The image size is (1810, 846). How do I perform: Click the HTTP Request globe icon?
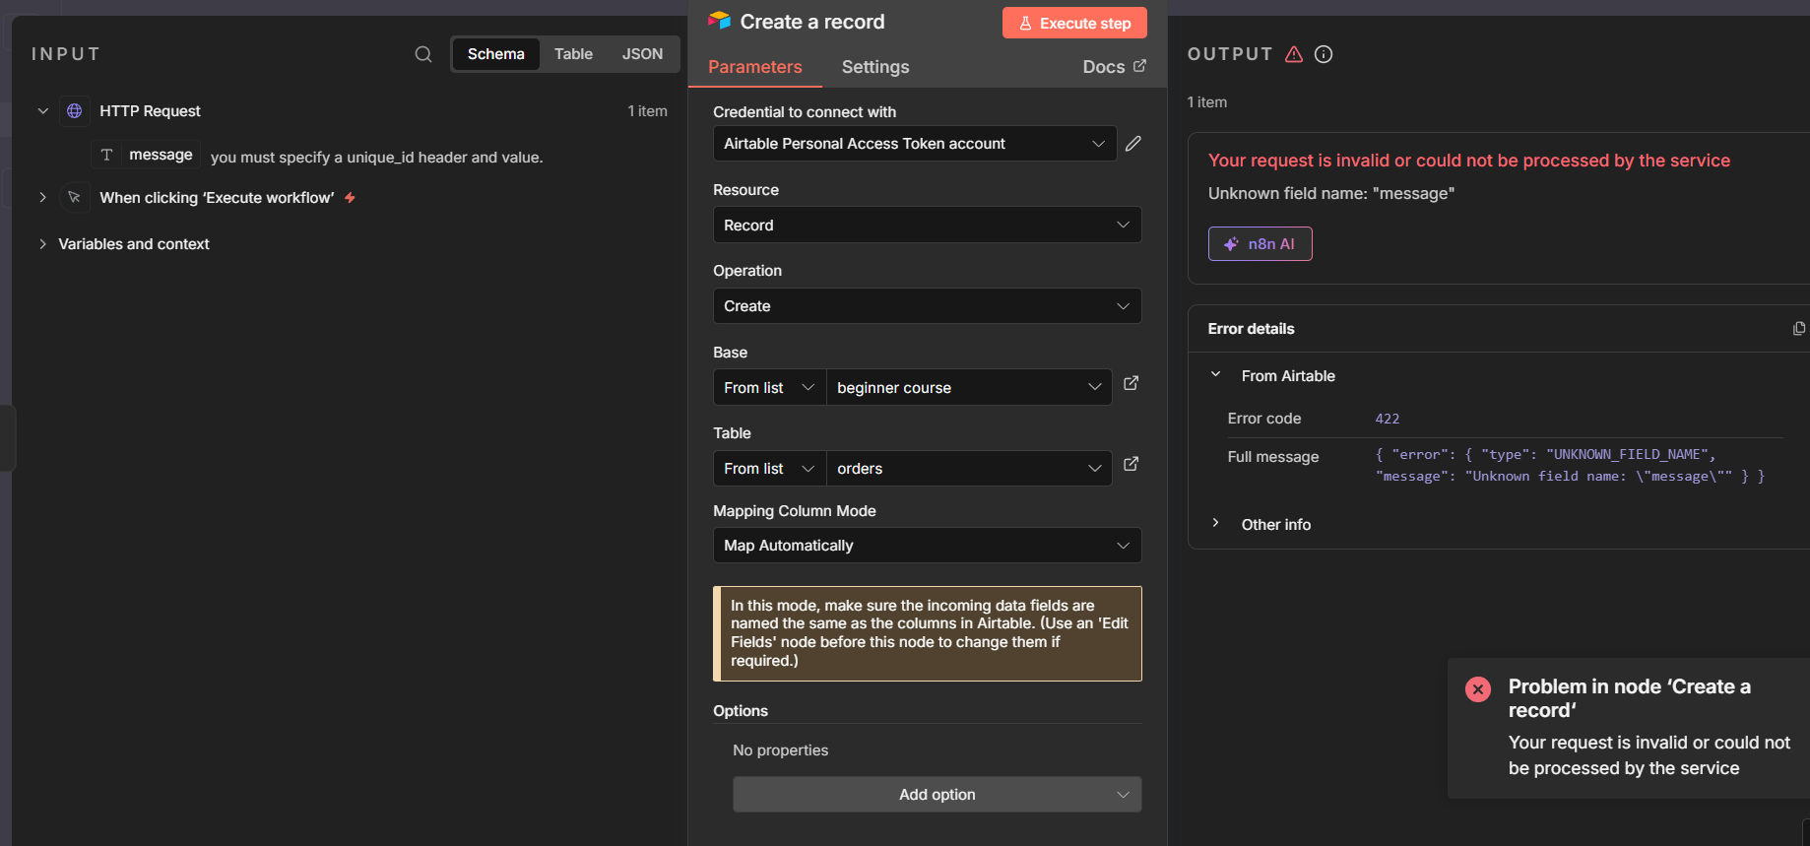75,111
